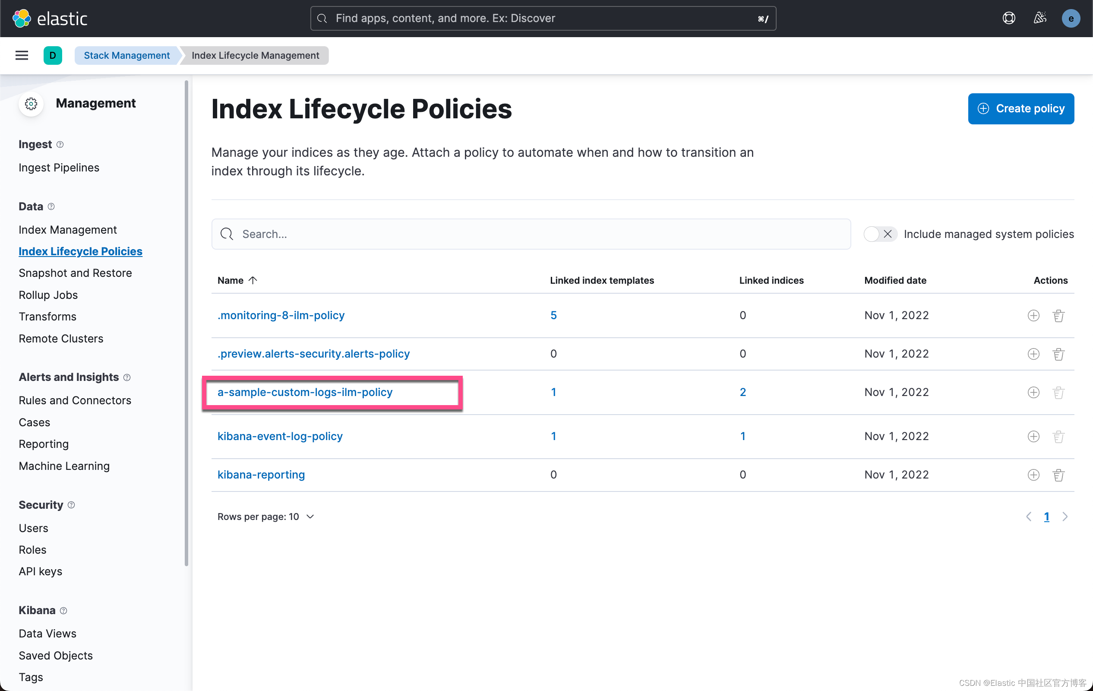Image resolution: width=1093 pixels, height=691 pixels.
Task: Click the Elastic logo icon
Action: point(21,19)
